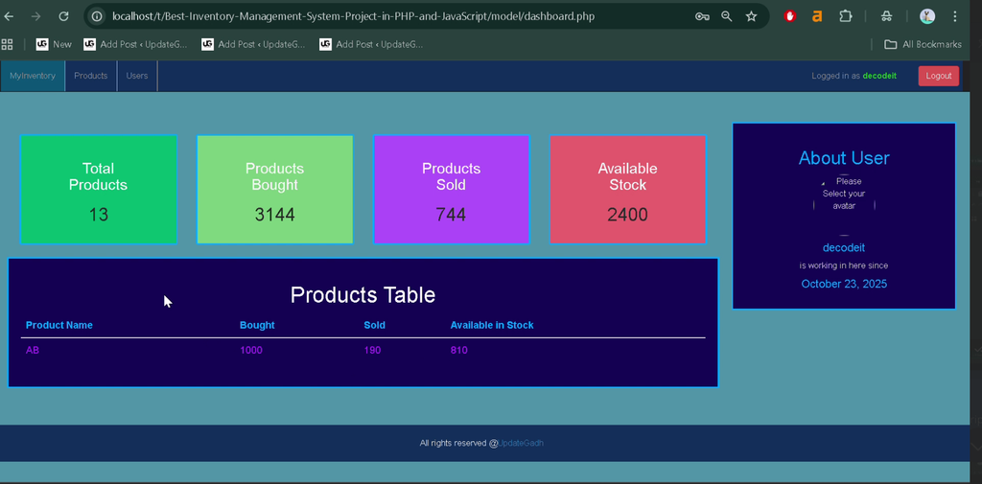Open the Extensions puzzle icon

click(846, 16)
